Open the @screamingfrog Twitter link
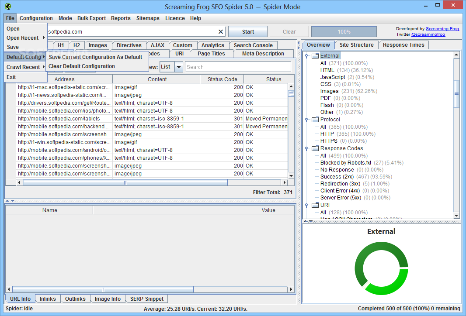The image size is (466, 316). [428, 34]
